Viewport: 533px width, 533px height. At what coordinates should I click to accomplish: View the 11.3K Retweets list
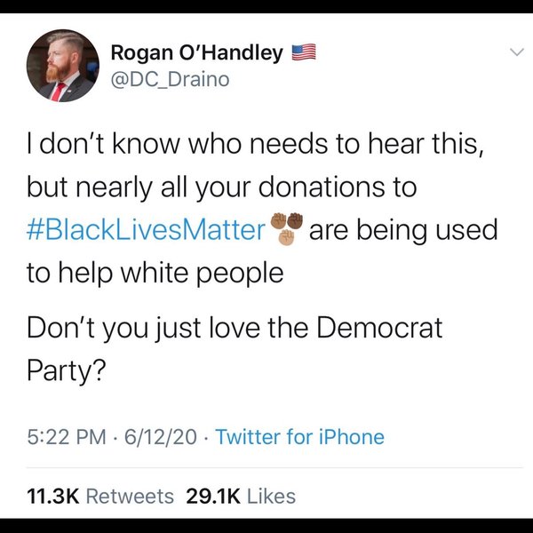coord(100,496)
